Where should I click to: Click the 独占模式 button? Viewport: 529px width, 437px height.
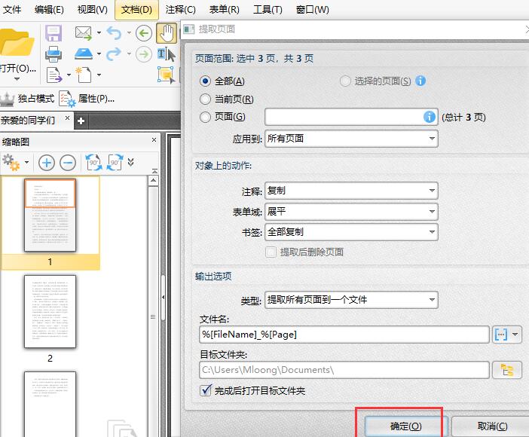27,99
